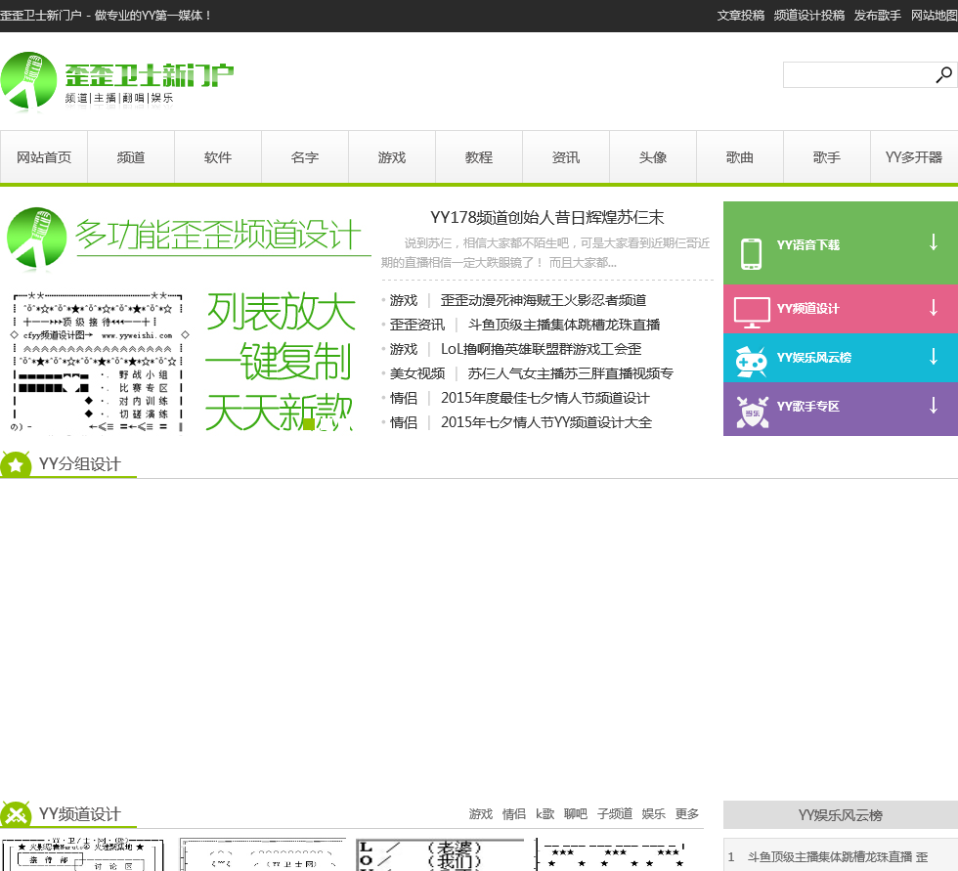The width and height of the screenshot is (958, 871).
Task: Click the gamepad icon beside YY娱乐风云榜
Action: [x=751, y=361]
